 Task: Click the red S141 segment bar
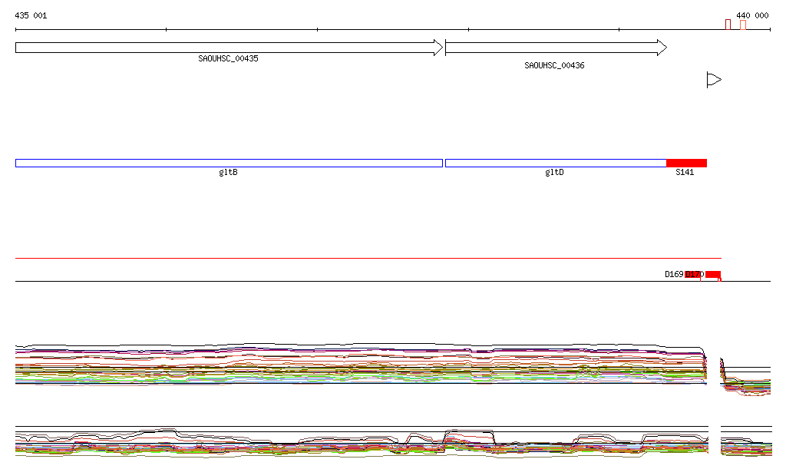[686, 163]
